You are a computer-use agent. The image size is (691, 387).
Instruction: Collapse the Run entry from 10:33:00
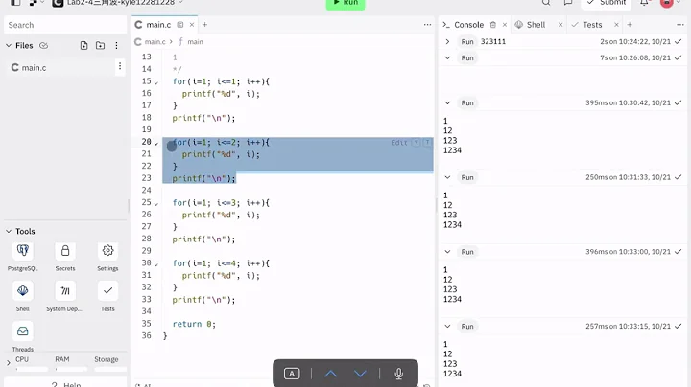447,252
